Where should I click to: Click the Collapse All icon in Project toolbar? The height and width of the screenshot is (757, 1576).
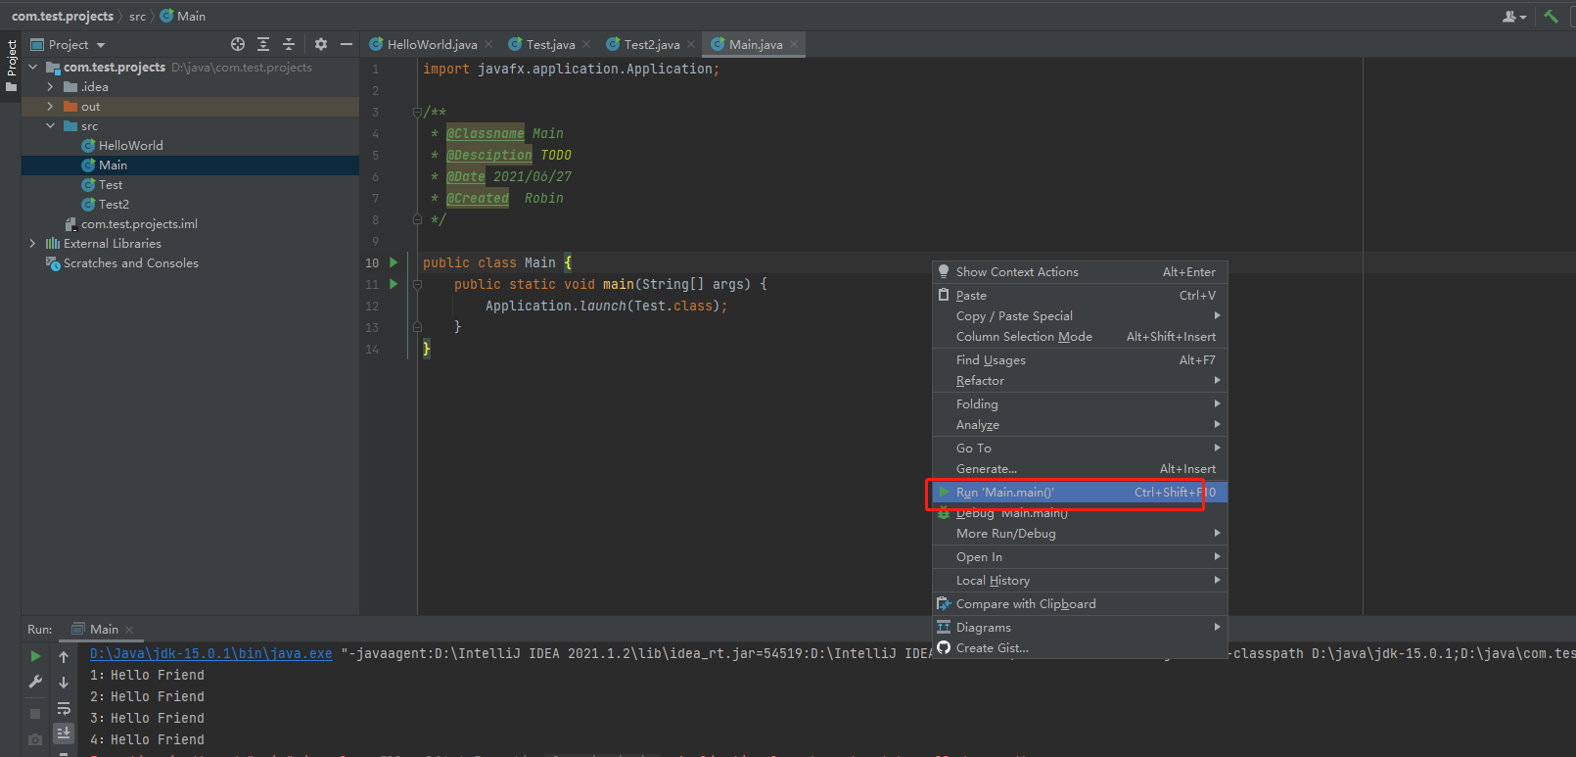click(x=289, y=44)
